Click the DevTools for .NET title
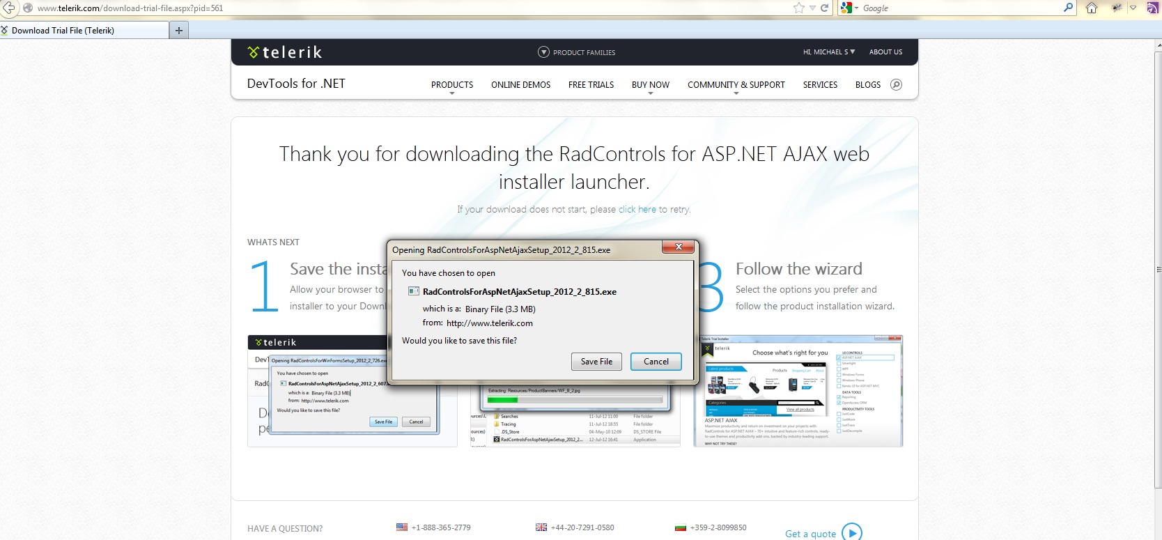1162x540 pixels. tap(296, 84)
